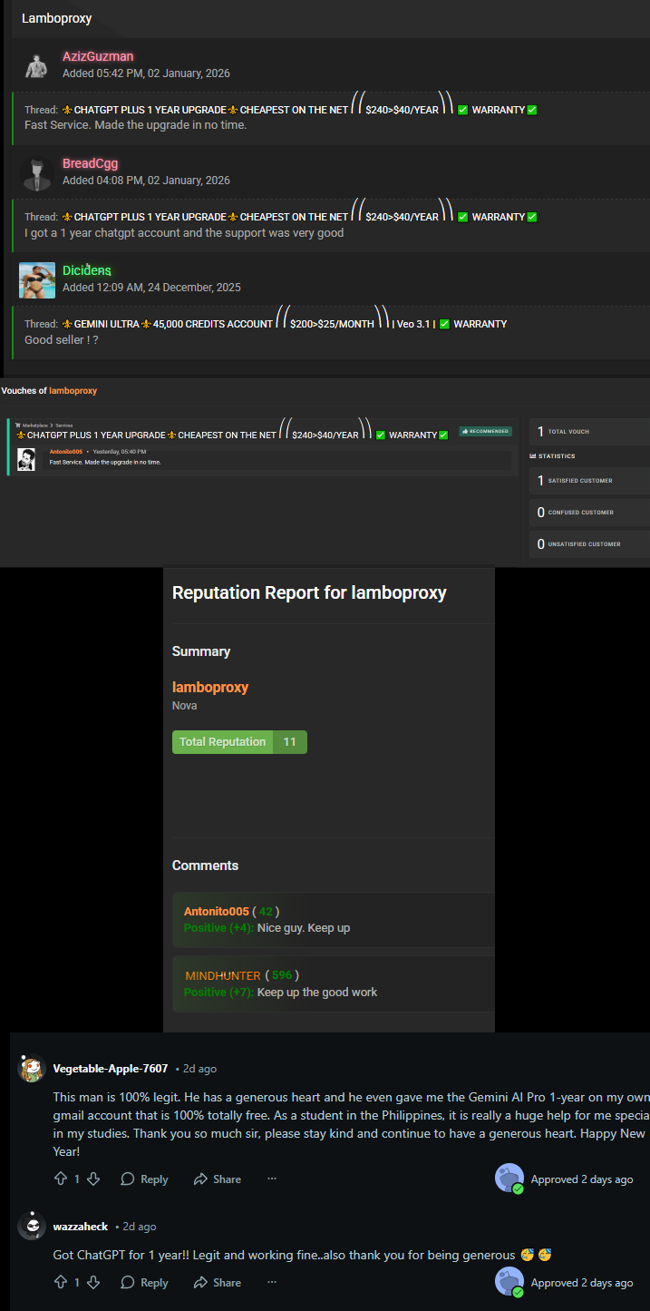The image size is (650, 1311).
Task: Click the Statistics chart icon
Action: [x=533, y=456]
